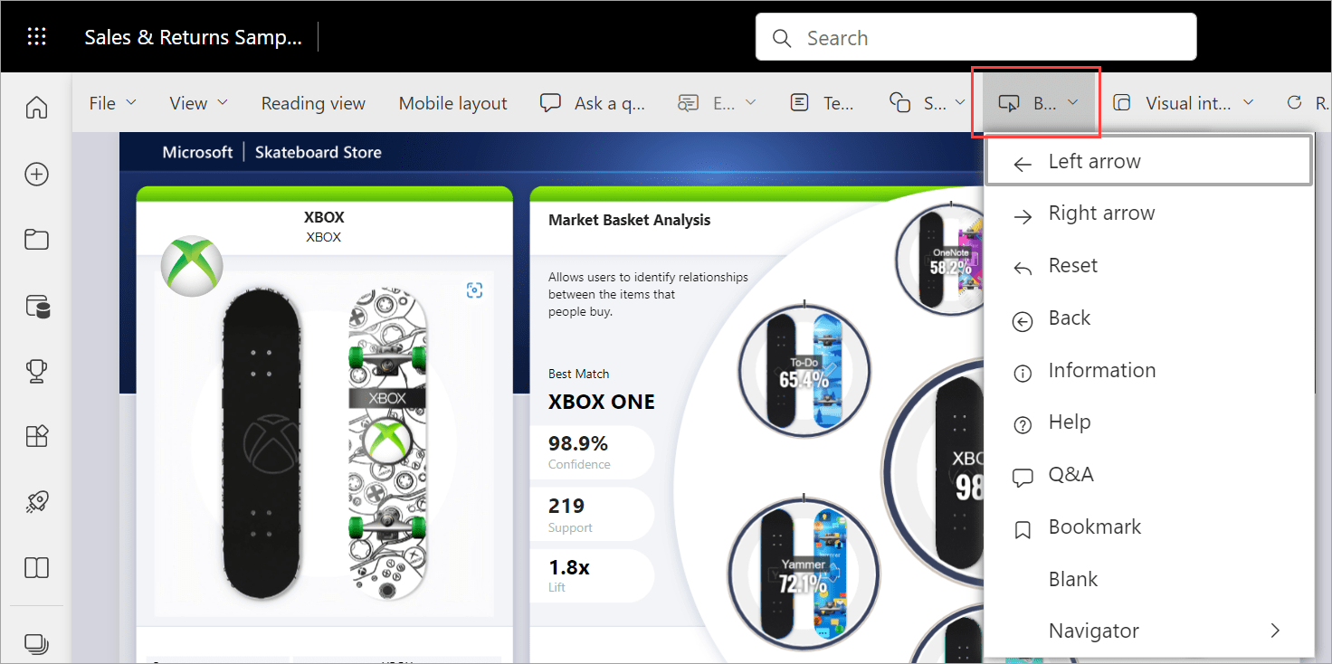
Task: Expand the File menu
Action: pos(110,102)
